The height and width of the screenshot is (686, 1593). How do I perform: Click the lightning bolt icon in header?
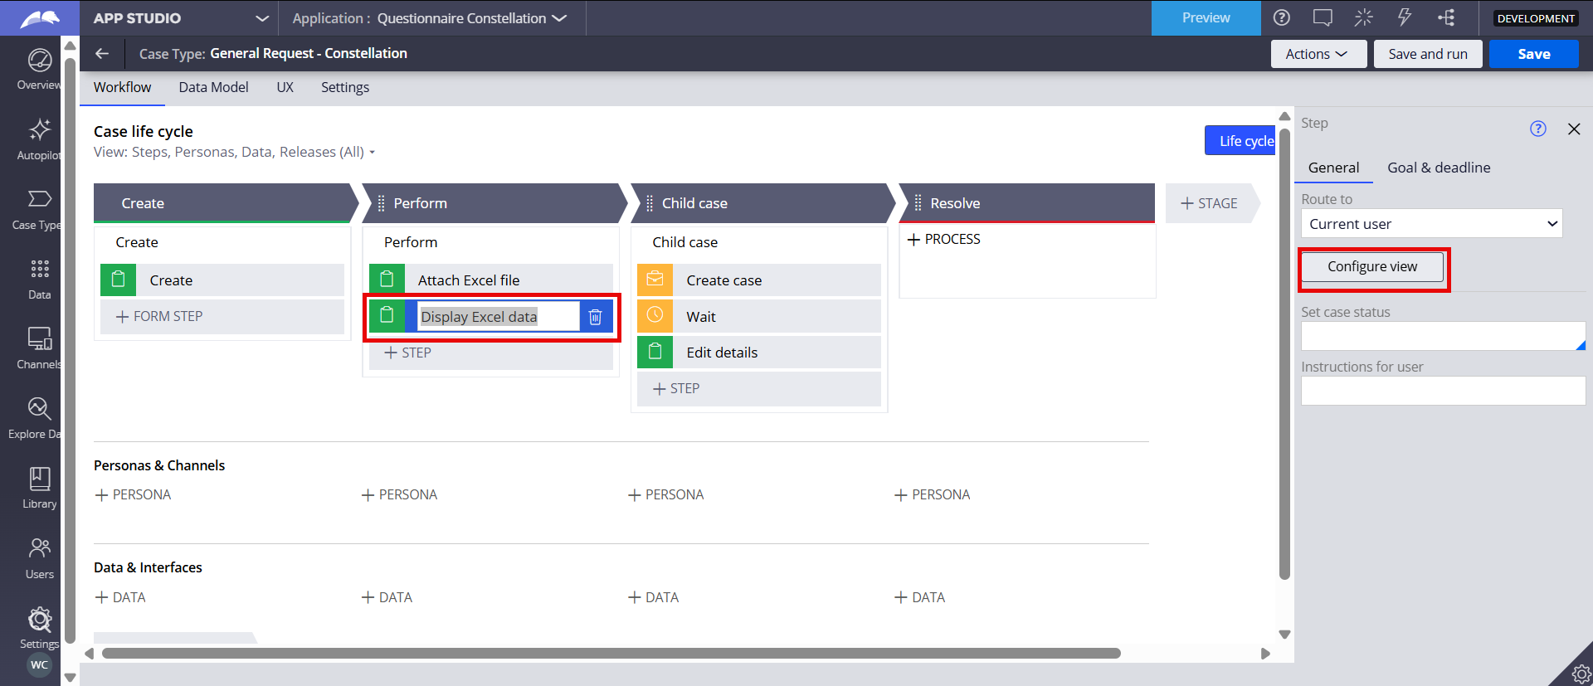(1404, 17)
